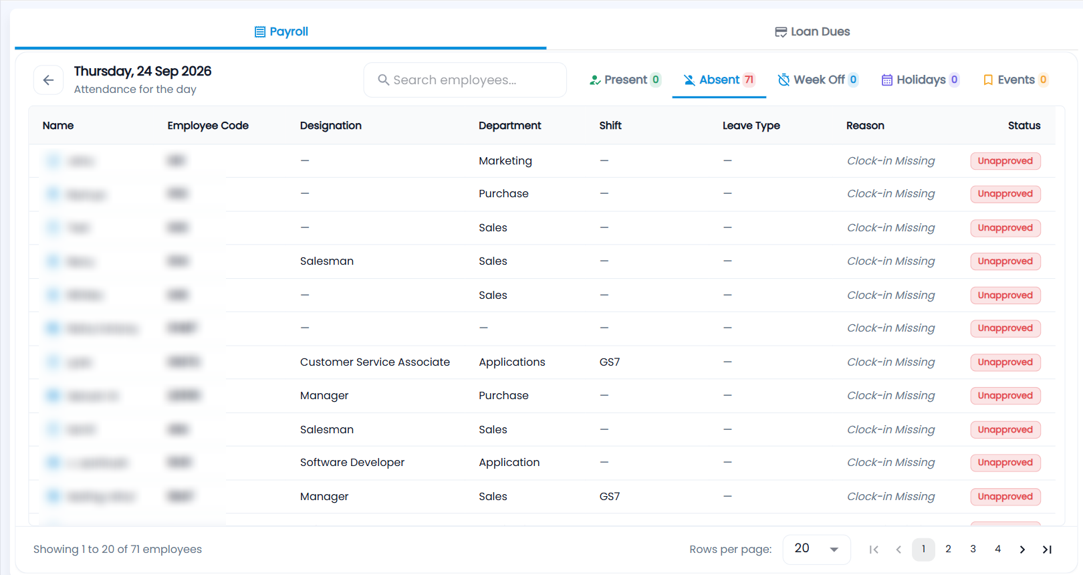Click 'Showing 1 to 20 of 71 employees'
The image size is (1083, 575).
pyautogui.click(x=118, y=550)
